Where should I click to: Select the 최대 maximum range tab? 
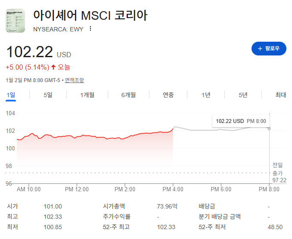pyautogui.click(x=281, y=95)
